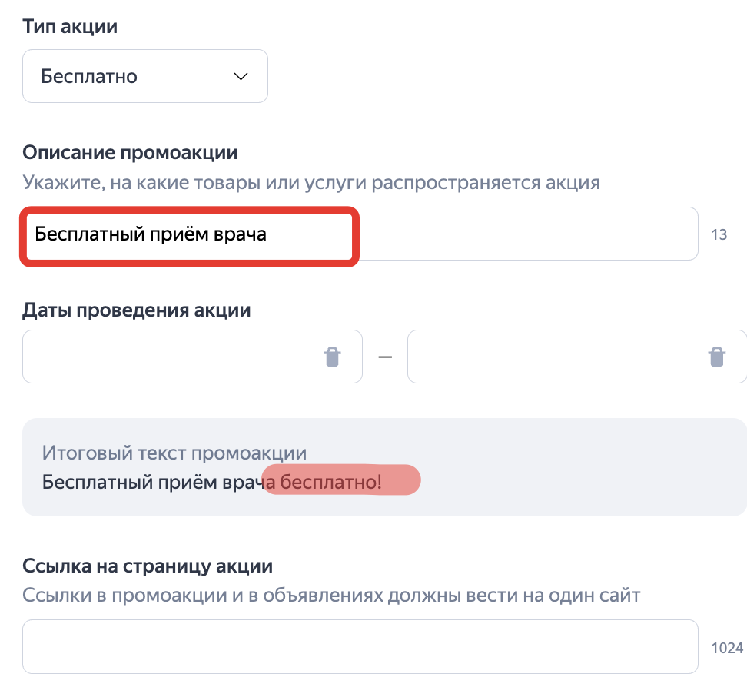This screenshot has height=687, width=747.
Task: Click the promo page link input field
Action: click(360, 646)
